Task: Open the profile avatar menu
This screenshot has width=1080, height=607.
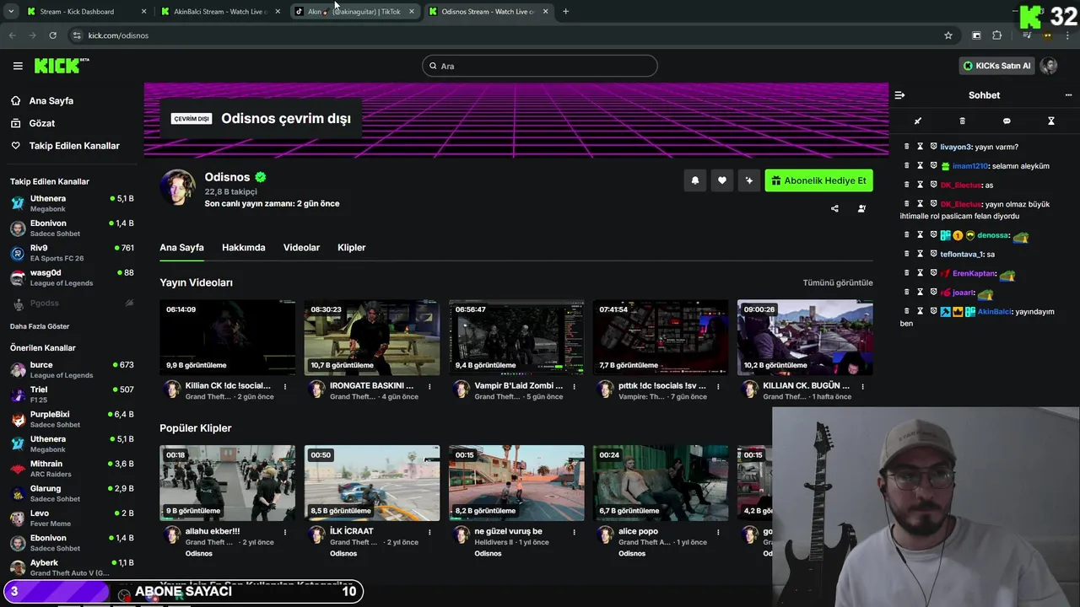Action: (x=1049, y=66)
